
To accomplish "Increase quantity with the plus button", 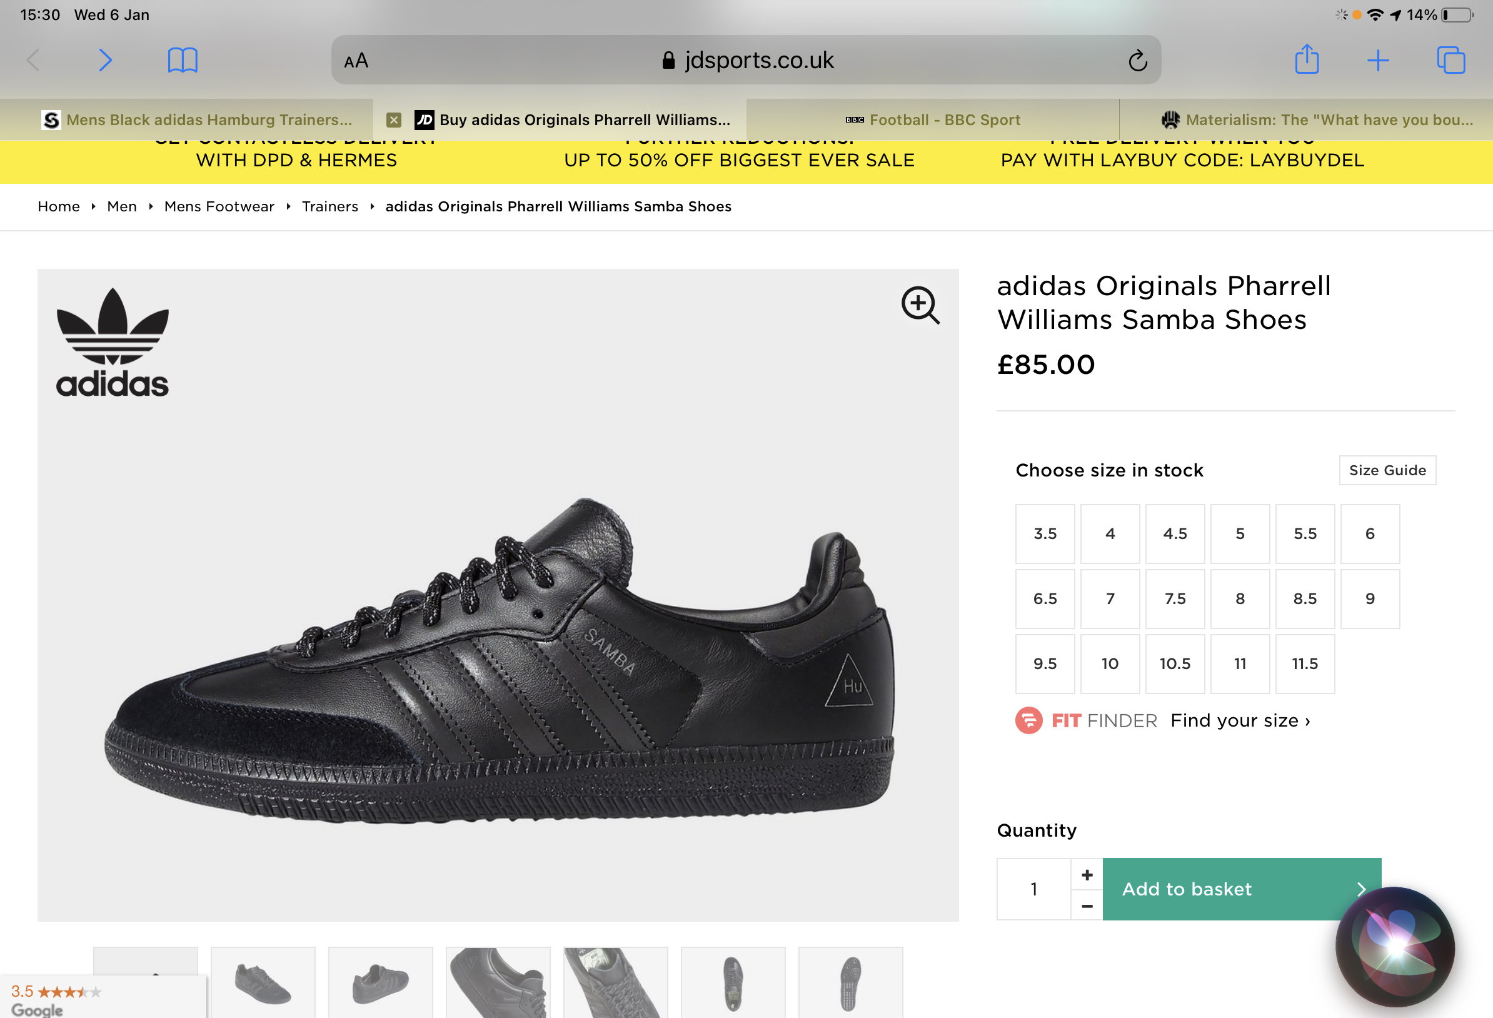I will (x=1087, y=874).
